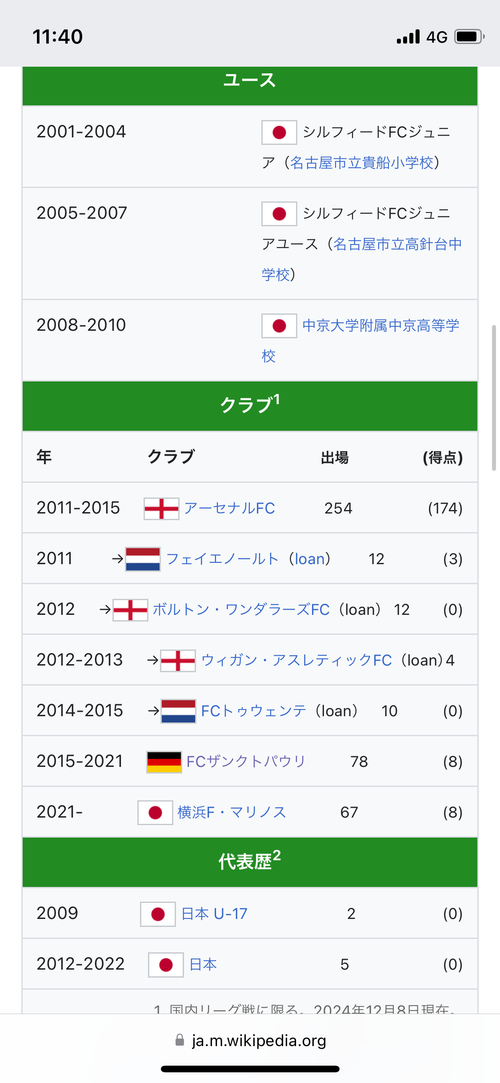Tap the England flag beside ボルトン・ワンダラーズFC

(130, 610)
